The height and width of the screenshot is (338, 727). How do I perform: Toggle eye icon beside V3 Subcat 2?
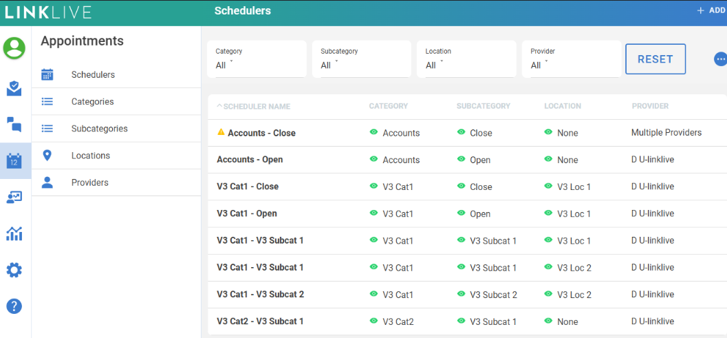pos(461,294)
